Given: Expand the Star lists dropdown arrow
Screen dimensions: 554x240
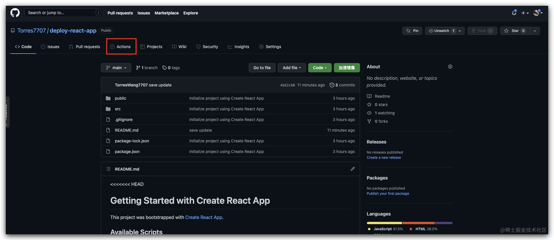Looking at the screenshot, I should (x=535, y=31).
